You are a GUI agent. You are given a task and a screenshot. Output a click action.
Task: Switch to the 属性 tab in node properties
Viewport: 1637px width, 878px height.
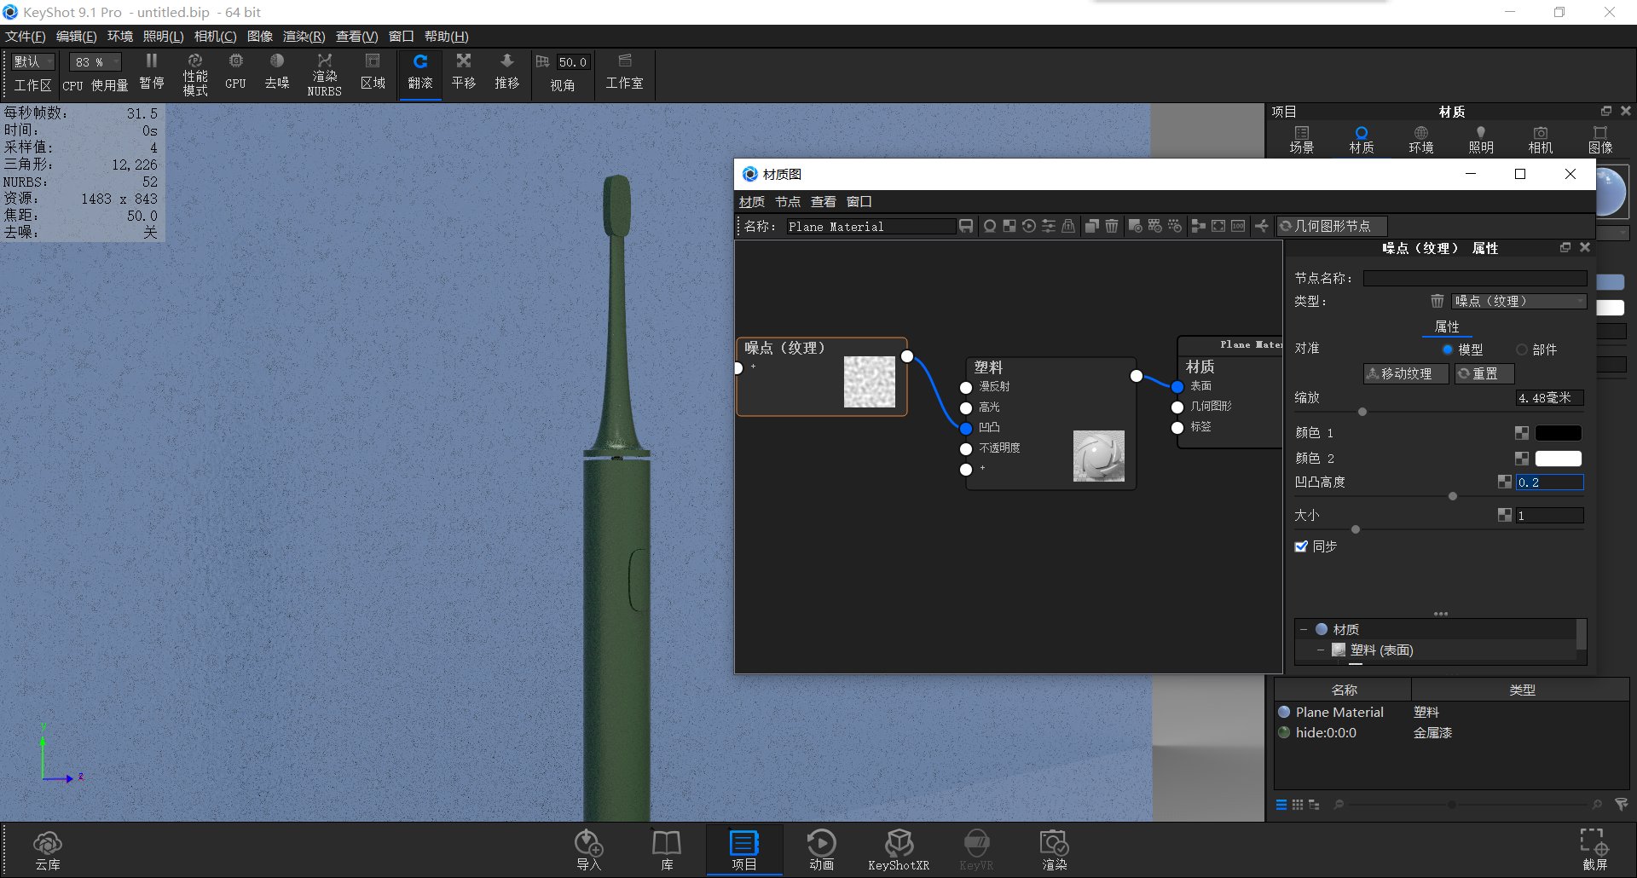point(1447,326)
